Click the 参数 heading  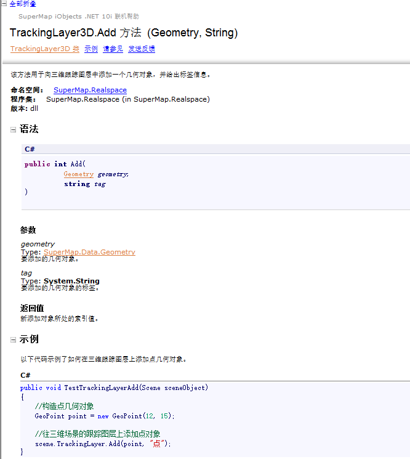[x=28, y=230]
